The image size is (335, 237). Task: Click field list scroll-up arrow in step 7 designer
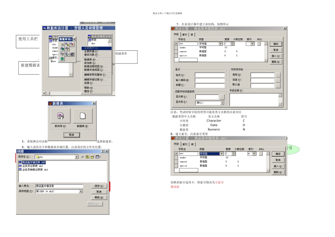point(266,43)
